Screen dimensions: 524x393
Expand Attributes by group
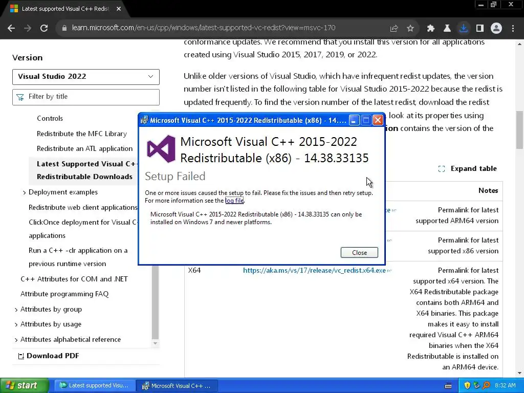tap(16, 310)
